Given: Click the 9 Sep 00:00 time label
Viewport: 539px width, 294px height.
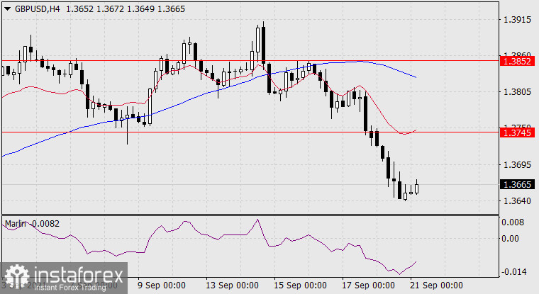Looking at the screenshot, I should pos(162,285).
